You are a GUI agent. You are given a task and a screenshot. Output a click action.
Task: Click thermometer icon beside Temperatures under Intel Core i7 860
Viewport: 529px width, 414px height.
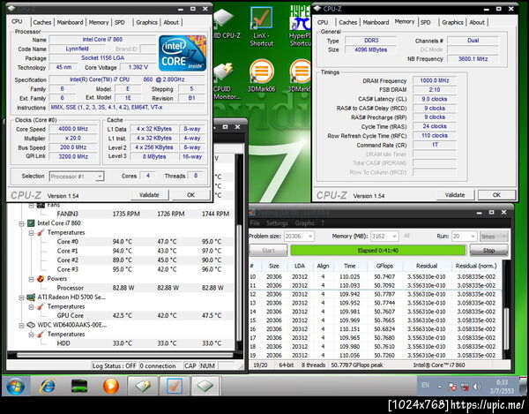click(x=41, y=233)
